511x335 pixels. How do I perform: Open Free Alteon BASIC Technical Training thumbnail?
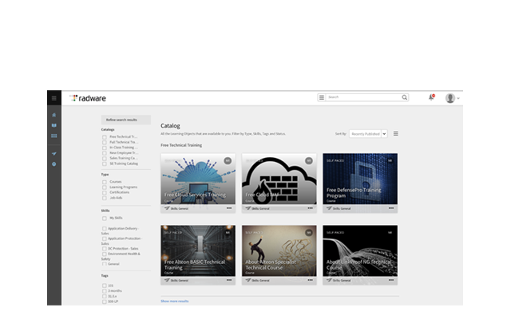click(x=198, y=250)
